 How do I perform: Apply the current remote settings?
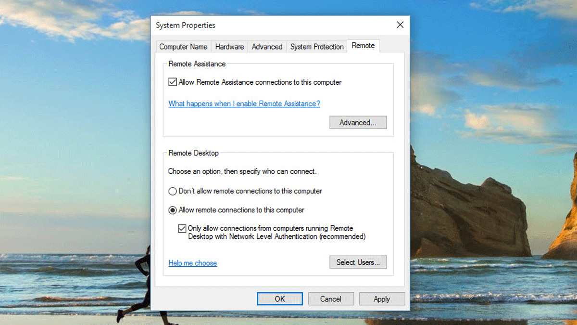pyautogui.click(x=382, y=299)
